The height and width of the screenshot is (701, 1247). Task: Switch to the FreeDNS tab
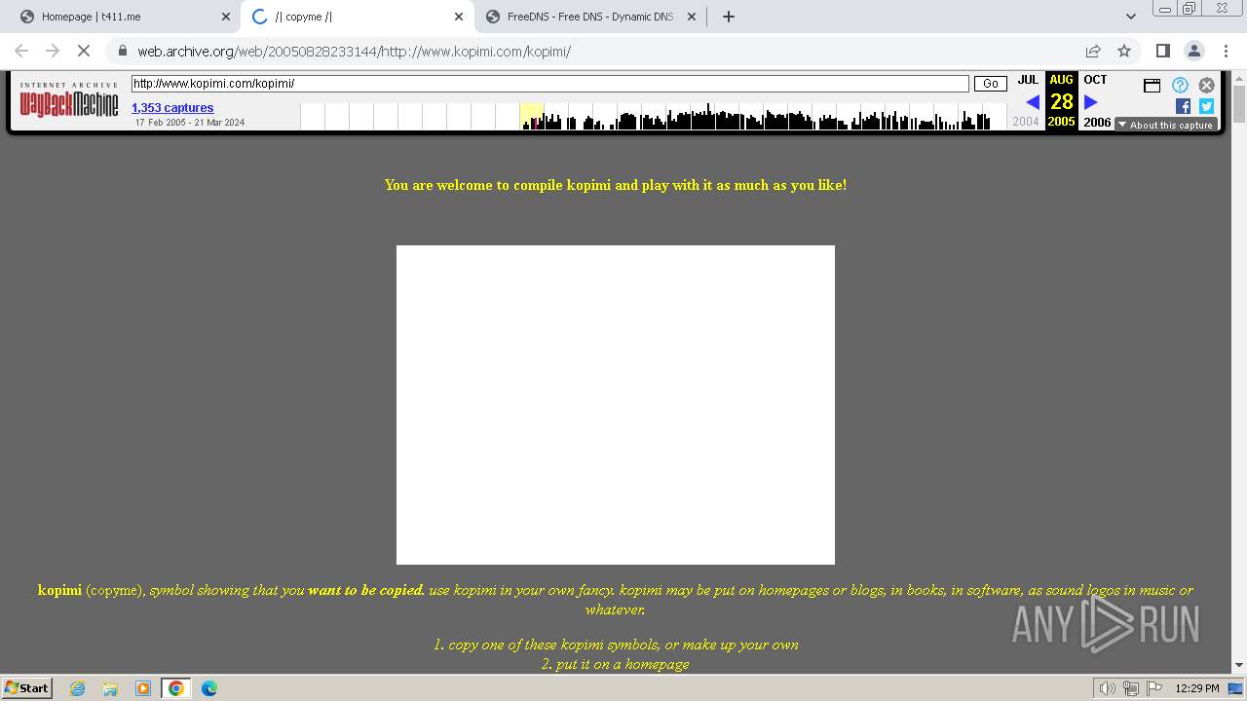(x=590, y=17)
